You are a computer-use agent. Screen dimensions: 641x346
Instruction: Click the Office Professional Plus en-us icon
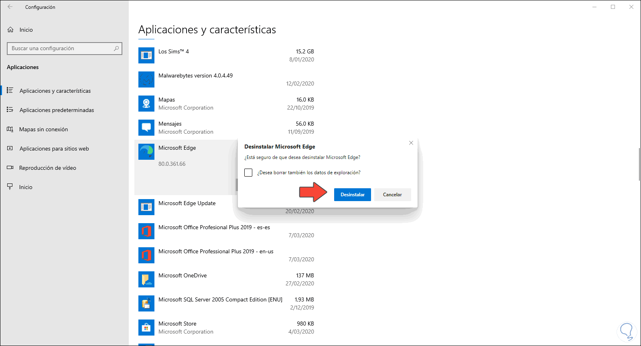pyautogui.click(x=146, y=255)
